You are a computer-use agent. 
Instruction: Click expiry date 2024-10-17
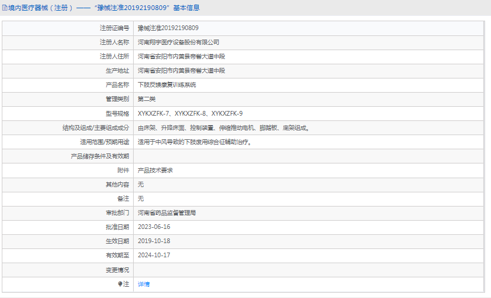154,255
